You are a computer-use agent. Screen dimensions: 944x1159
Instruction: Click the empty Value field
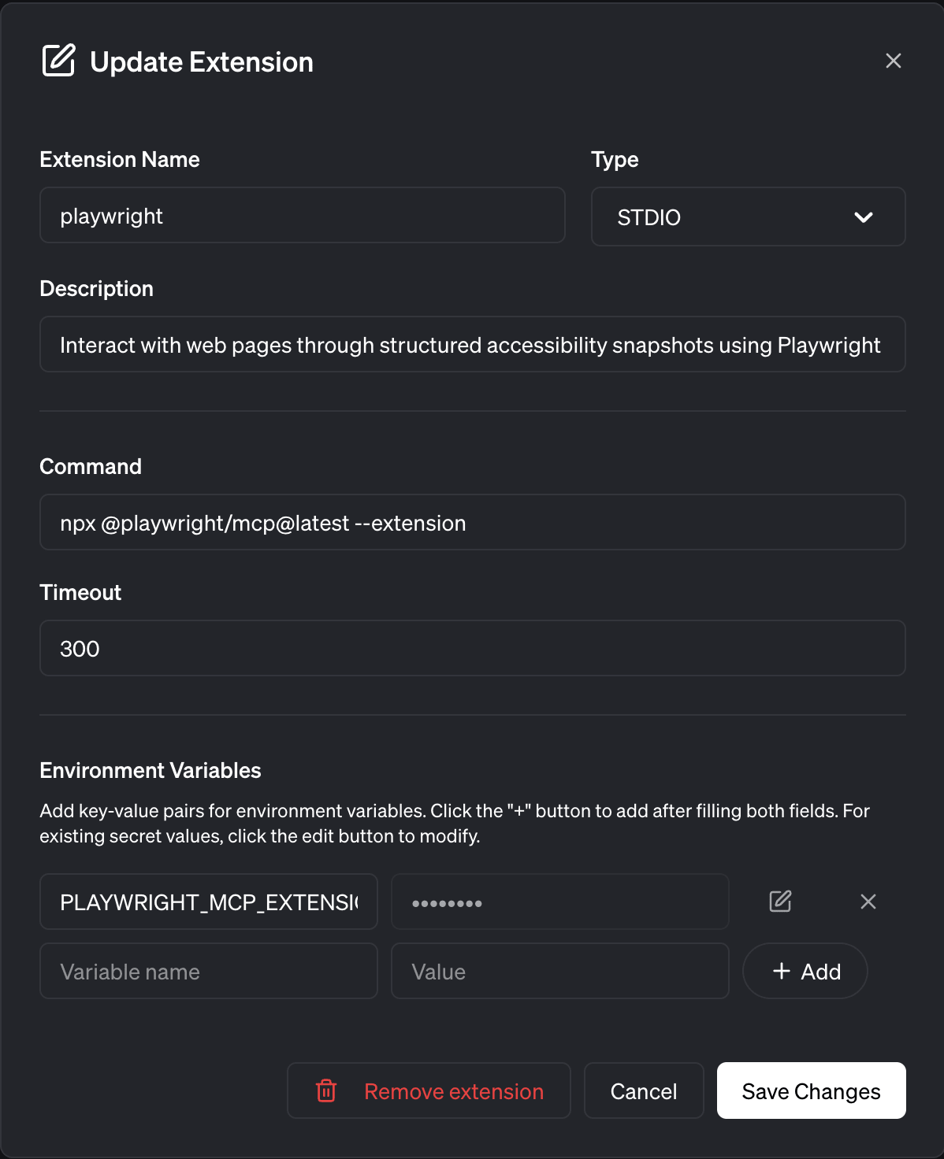click(x=559, y=971)
